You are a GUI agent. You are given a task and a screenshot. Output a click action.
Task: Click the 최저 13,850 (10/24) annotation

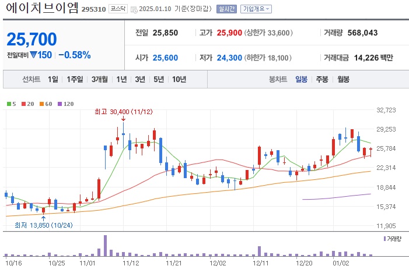pyautogui.click(x=44, y=225)
